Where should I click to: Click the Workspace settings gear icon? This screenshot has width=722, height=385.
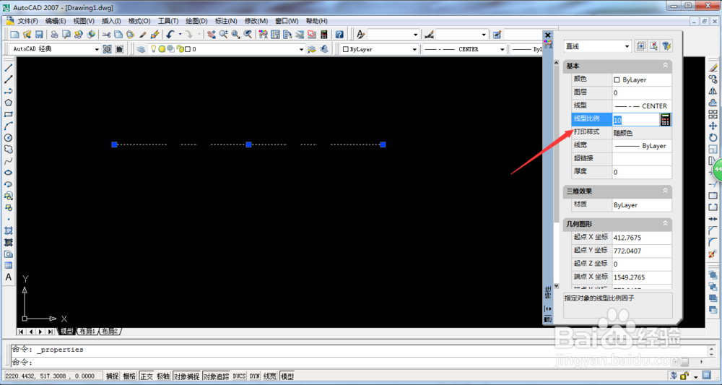point(108,49)
